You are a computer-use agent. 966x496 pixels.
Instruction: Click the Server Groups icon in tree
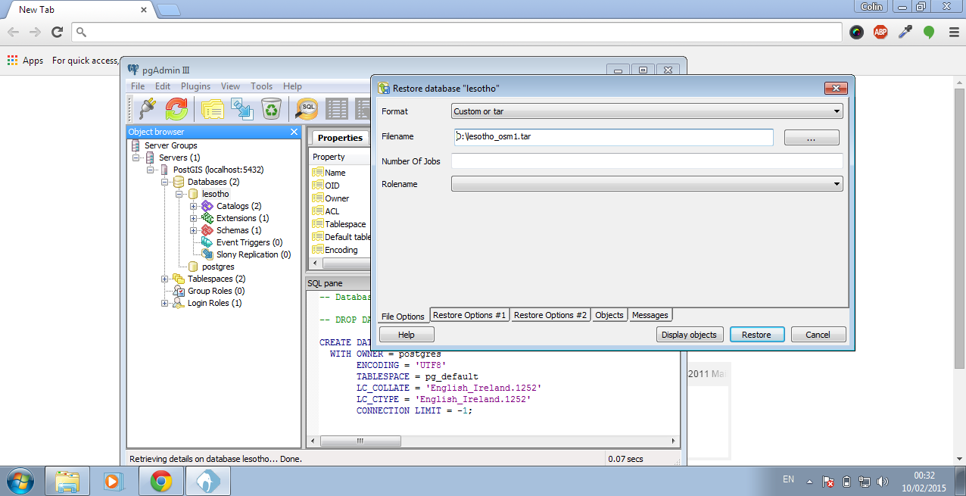coord(136,145)
